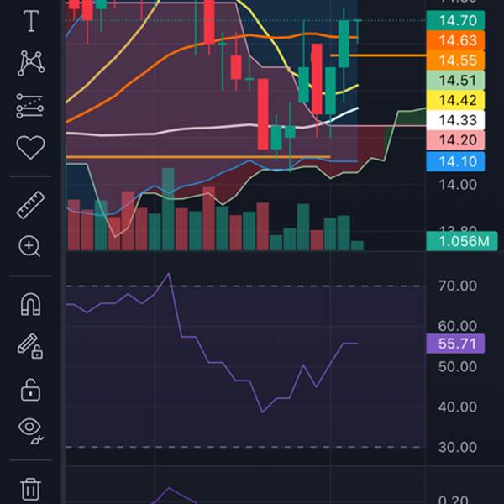This screenshot has height=504, width=504.
Task: Open the favorites heart icon
Action: 30,147
